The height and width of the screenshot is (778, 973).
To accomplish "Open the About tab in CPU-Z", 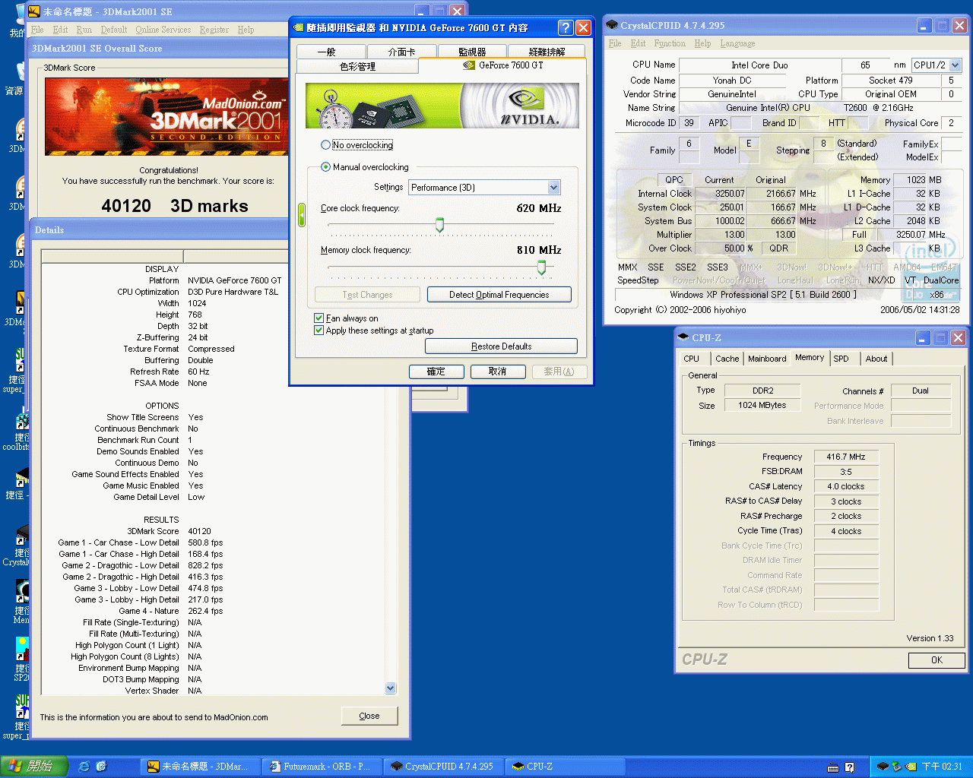I will 876,359.
